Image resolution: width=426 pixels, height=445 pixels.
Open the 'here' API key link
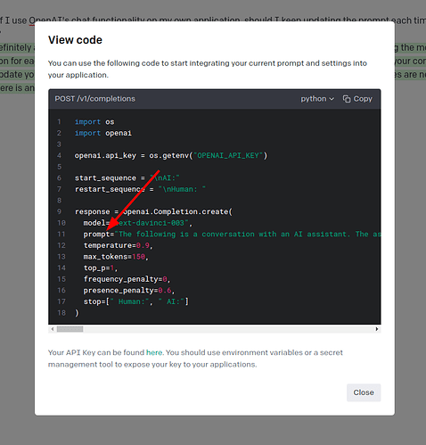[154, 352]
